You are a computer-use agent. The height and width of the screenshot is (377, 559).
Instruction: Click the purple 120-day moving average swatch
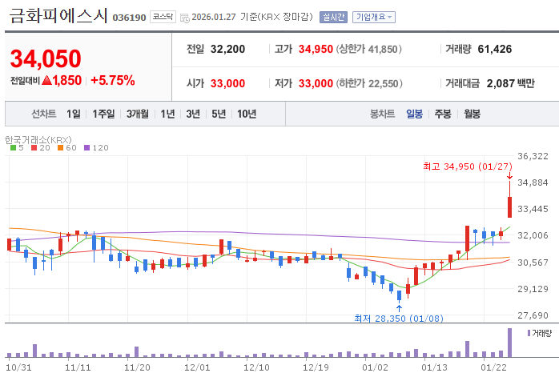[86, 147]
